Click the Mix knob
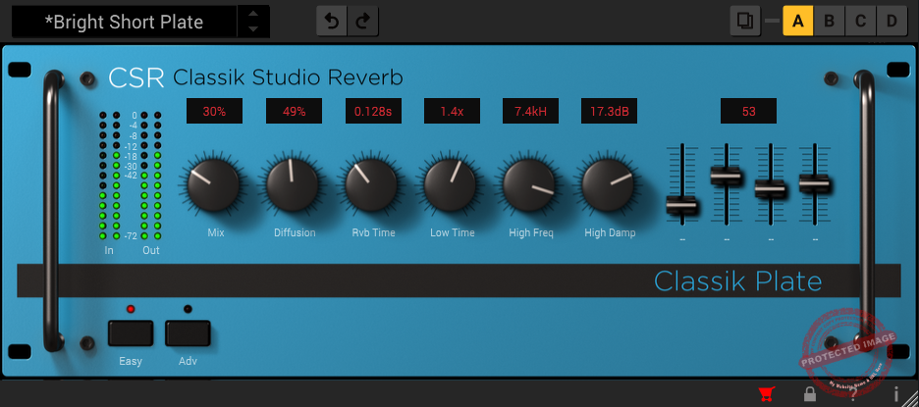919x407 pixels. coord(214,185)
